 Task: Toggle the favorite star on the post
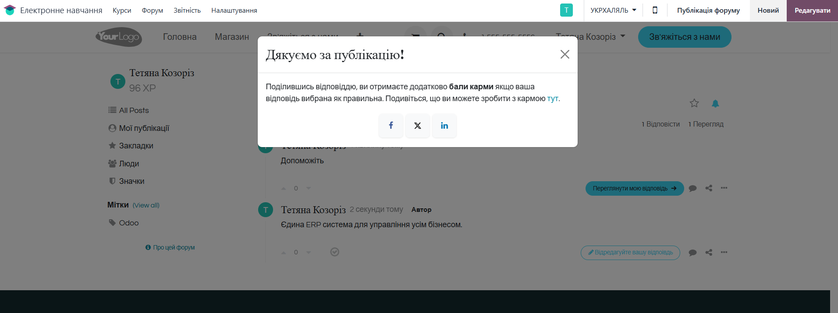click(694, 103)
